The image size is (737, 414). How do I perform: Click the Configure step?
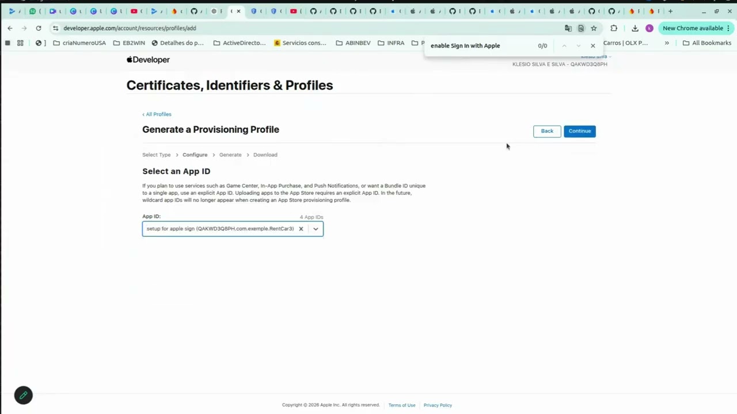pos(195,155)
